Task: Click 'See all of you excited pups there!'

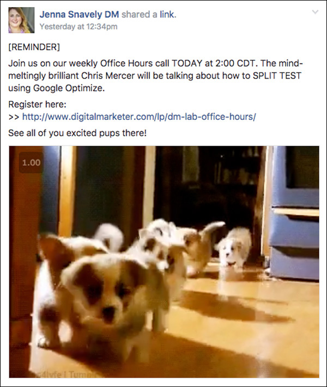Action: pyautogui.click(x=77, y=133)
